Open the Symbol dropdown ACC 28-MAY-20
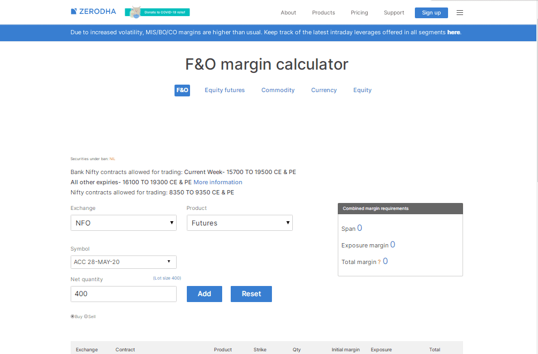This screenshot has height=354, width=538. (124, 262)
